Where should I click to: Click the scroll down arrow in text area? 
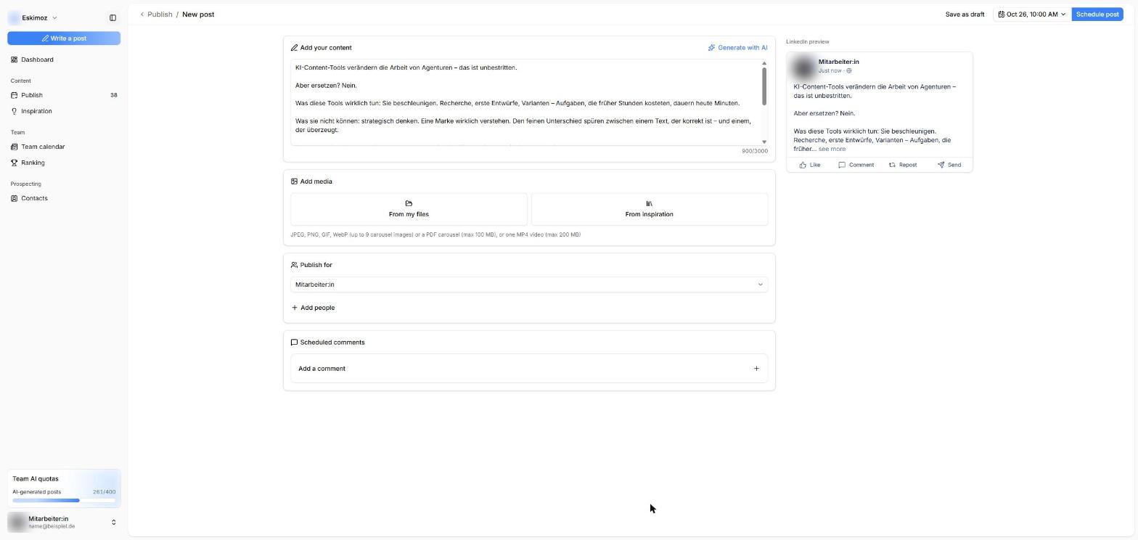(764, 142)
